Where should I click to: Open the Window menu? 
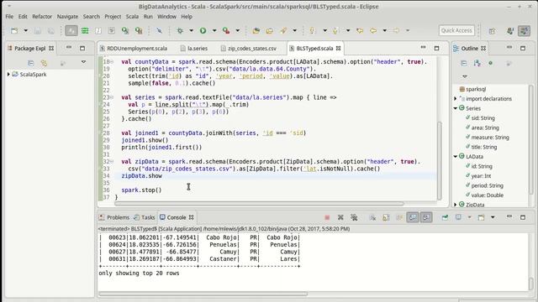coord(166,17)
